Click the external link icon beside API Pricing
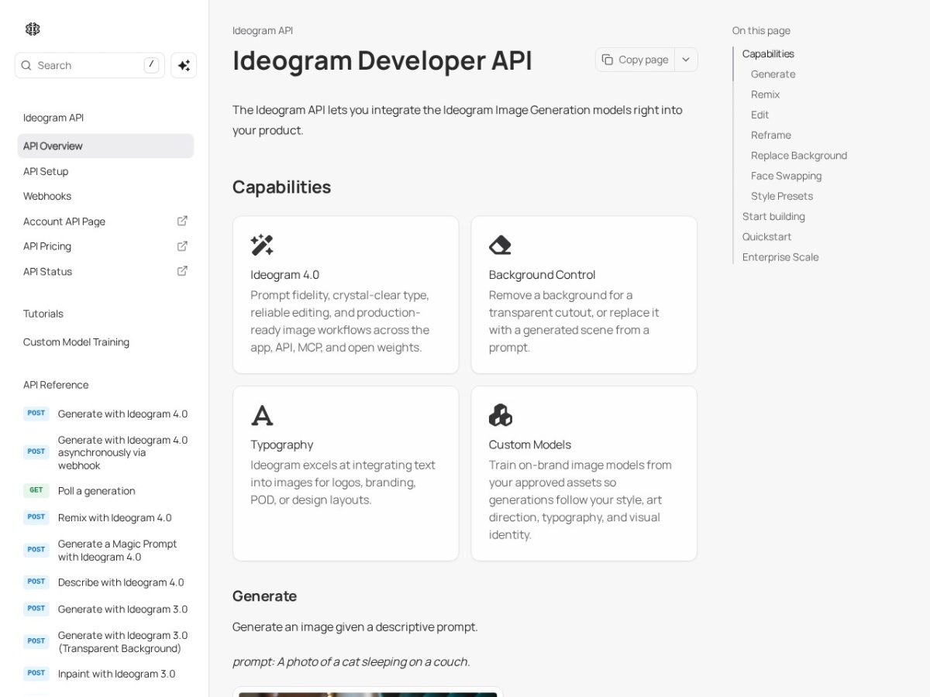 [x=182, y=246]
